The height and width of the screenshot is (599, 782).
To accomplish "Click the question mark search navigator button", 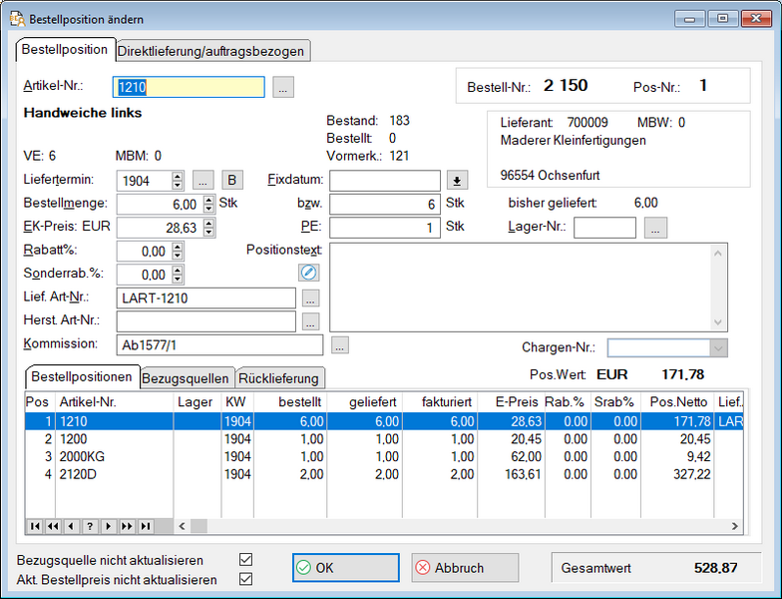I will click(90, 526).
